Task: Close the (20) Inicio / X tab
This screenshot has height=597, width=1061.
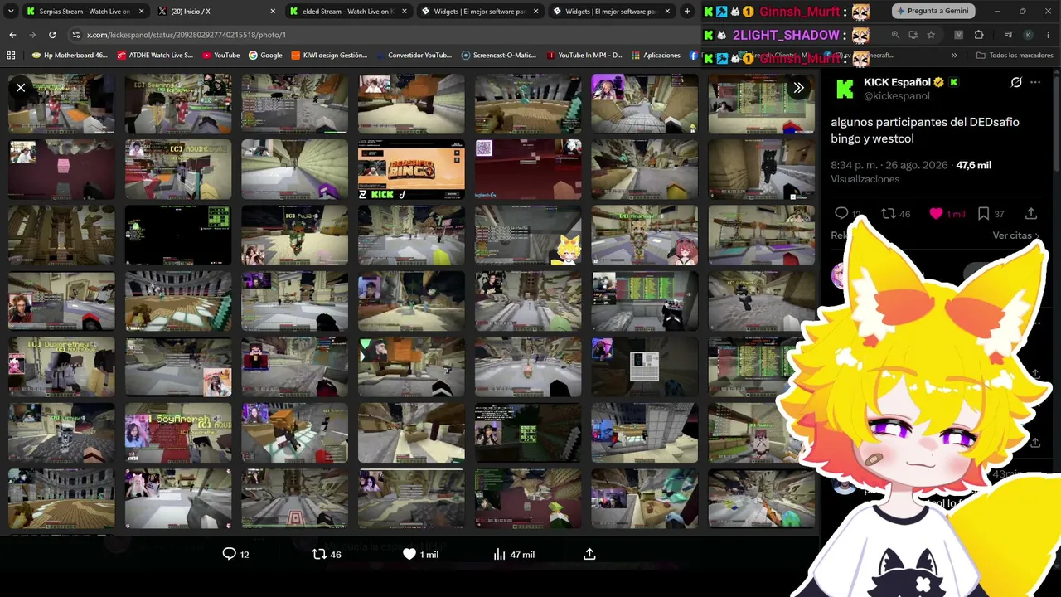Action: pyautogui.click(x=273, y=12)
